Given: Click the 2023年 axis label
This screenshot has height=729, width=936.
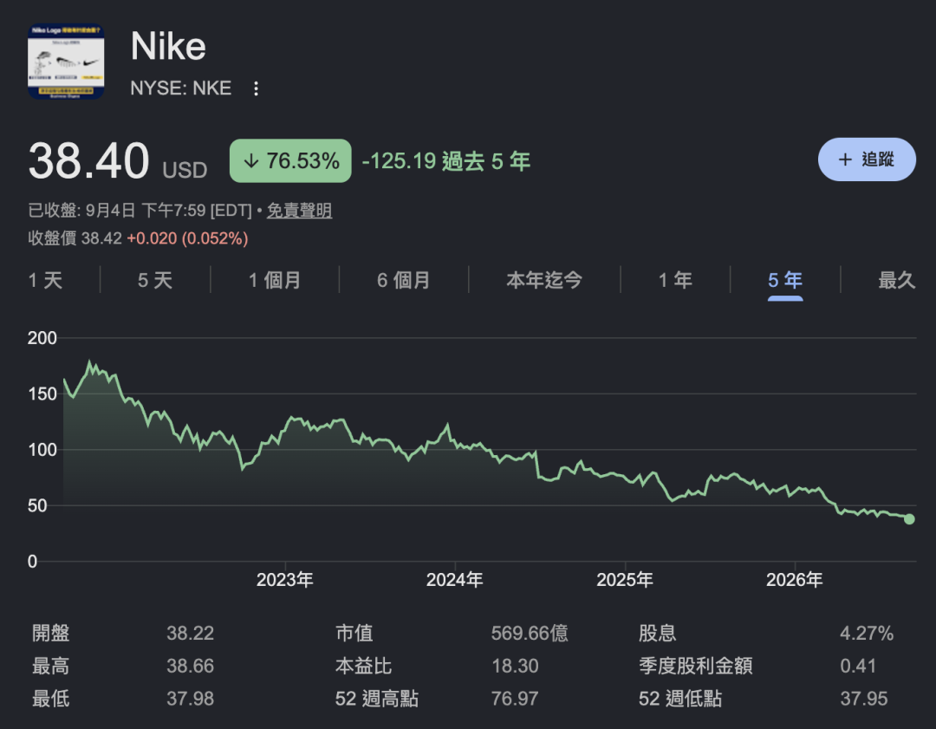Looking at the screenshot, I should click(x=285, y=579).
